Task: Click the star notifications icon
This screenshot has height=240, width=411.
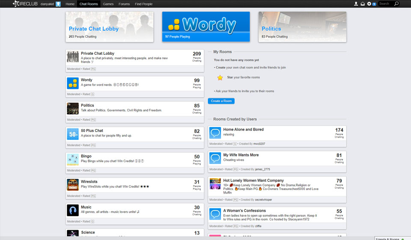Action: pyautogui.click(x=369, y=4)
